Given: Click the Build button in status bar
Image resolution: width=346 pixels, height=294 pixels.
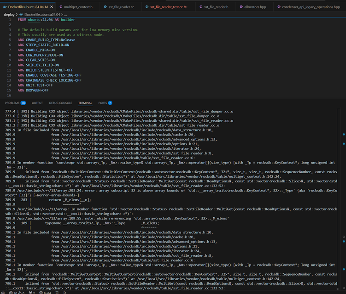Looking at the screenshot, I should (x=45, y=293).
